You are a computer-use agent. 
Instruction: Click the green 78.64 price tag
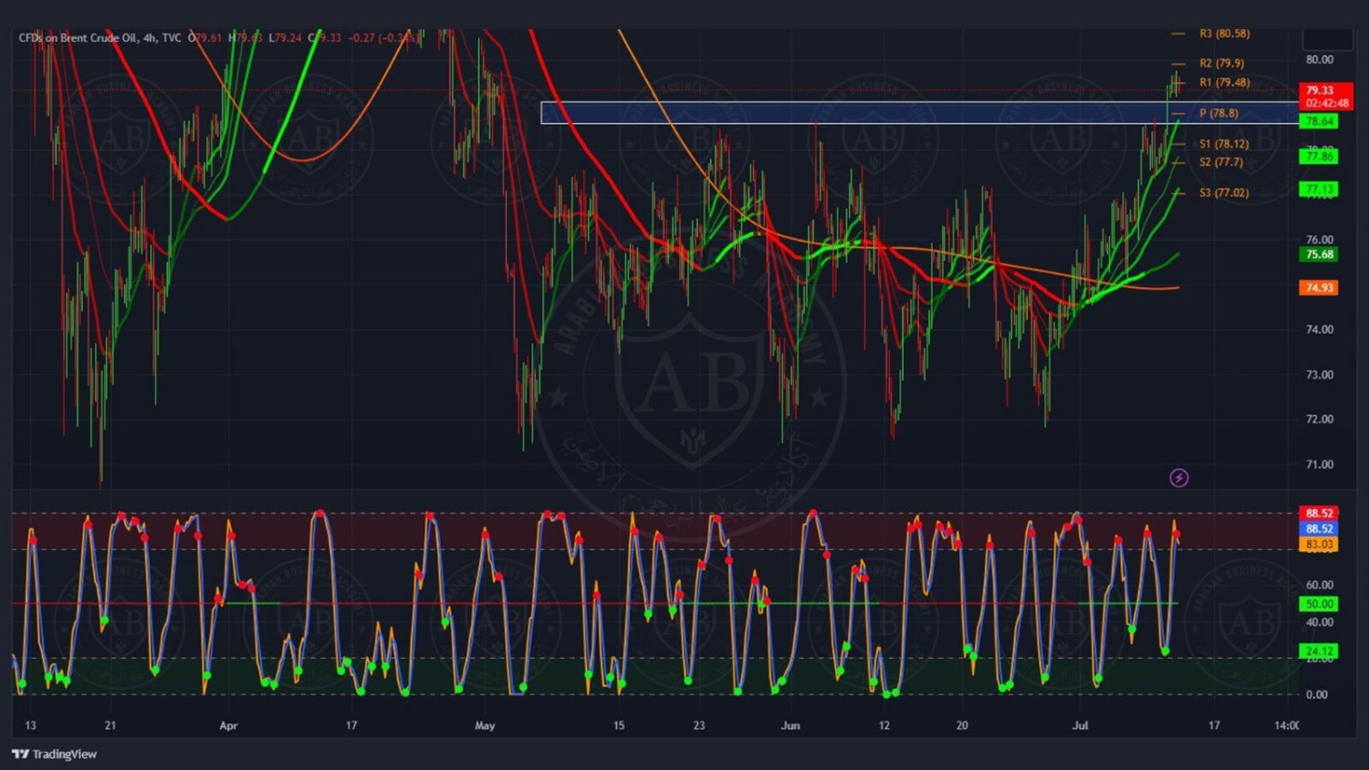[1319, 121]
